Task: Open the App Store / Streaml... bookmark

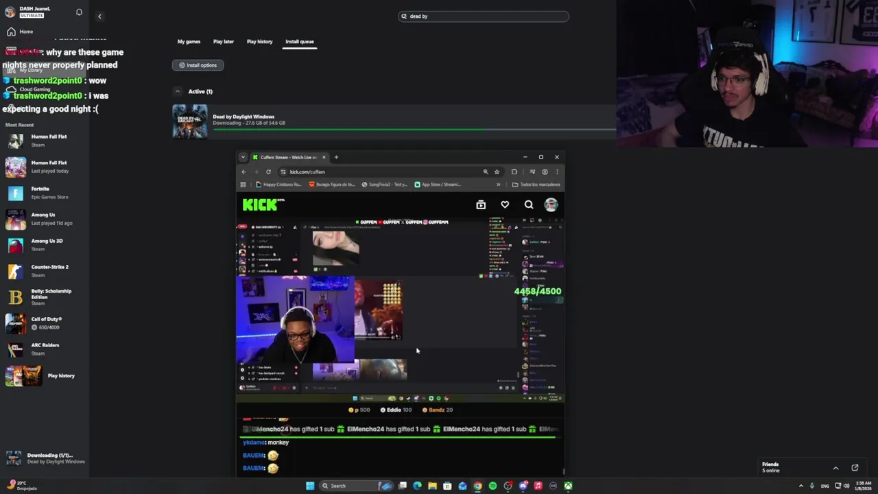Action: 438,185
